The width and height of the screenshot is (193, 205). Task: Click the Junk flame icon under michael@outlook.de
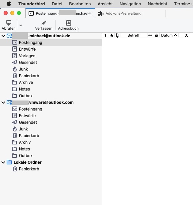tap(15, 69)
